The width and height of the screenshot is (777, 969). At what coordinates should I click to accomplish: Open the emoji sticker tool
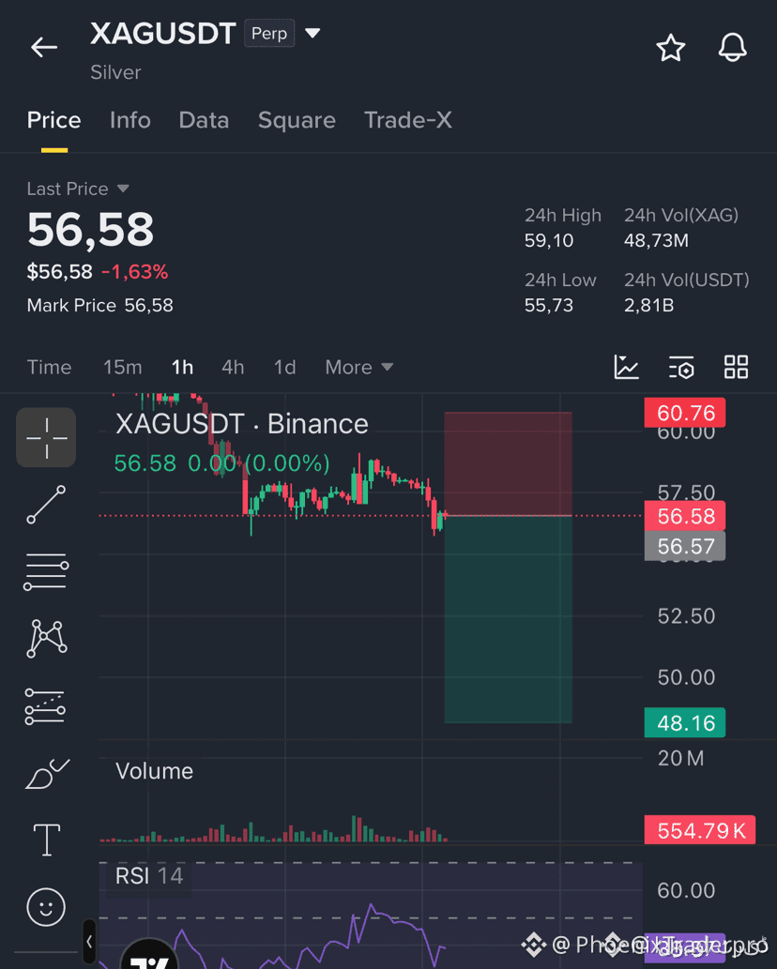coord(46,907)
